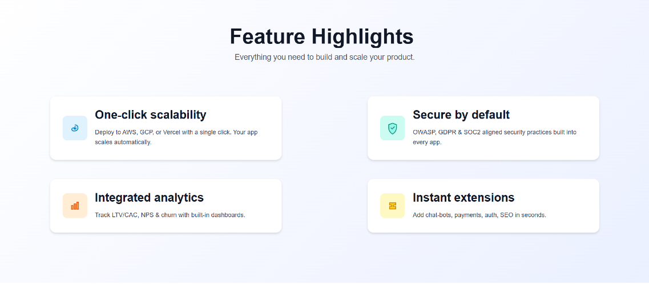Click the Feature Highlights main title
The image size is (649, 285).
pyautogui.click(x=321, y=36)
